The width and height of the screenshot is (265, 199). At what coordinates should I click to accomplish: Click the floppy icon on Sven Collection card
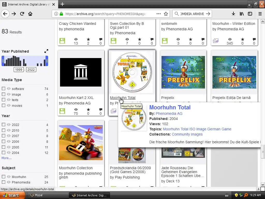tap(113, 41)
